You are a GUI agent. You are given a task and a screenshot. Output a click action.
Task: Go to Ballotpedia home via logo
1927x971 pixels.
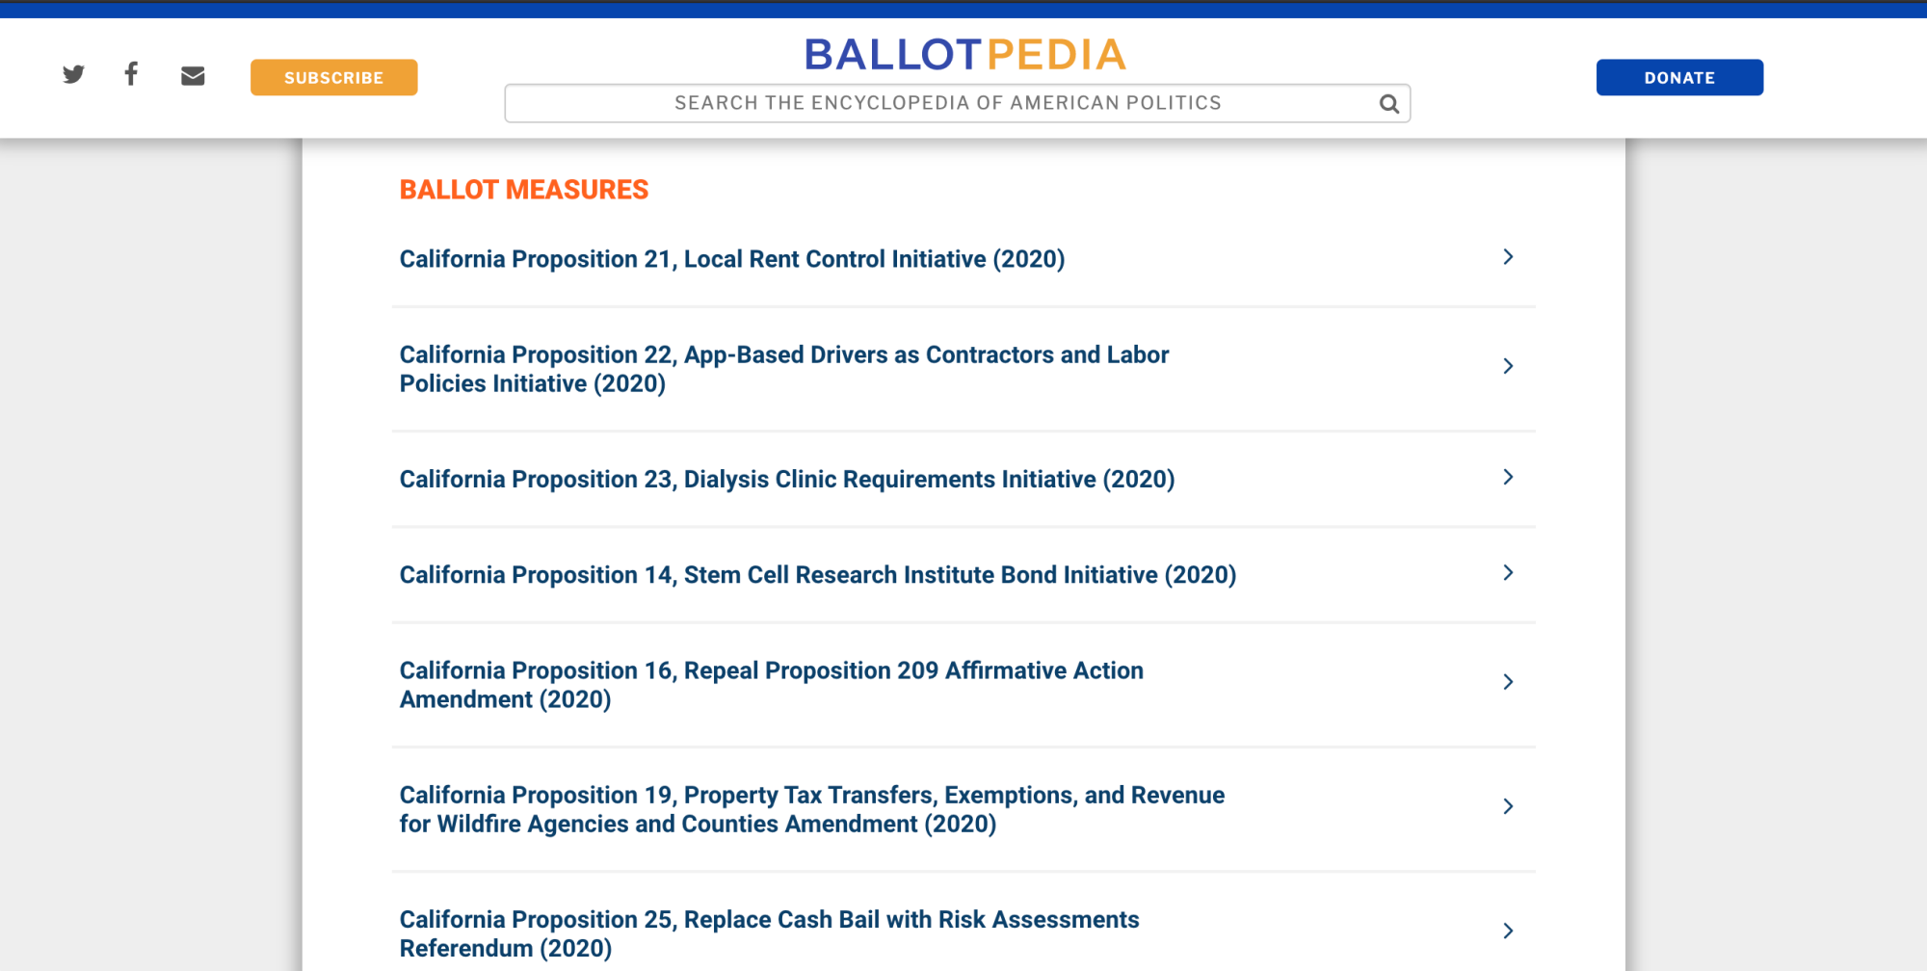coord(964,55)
